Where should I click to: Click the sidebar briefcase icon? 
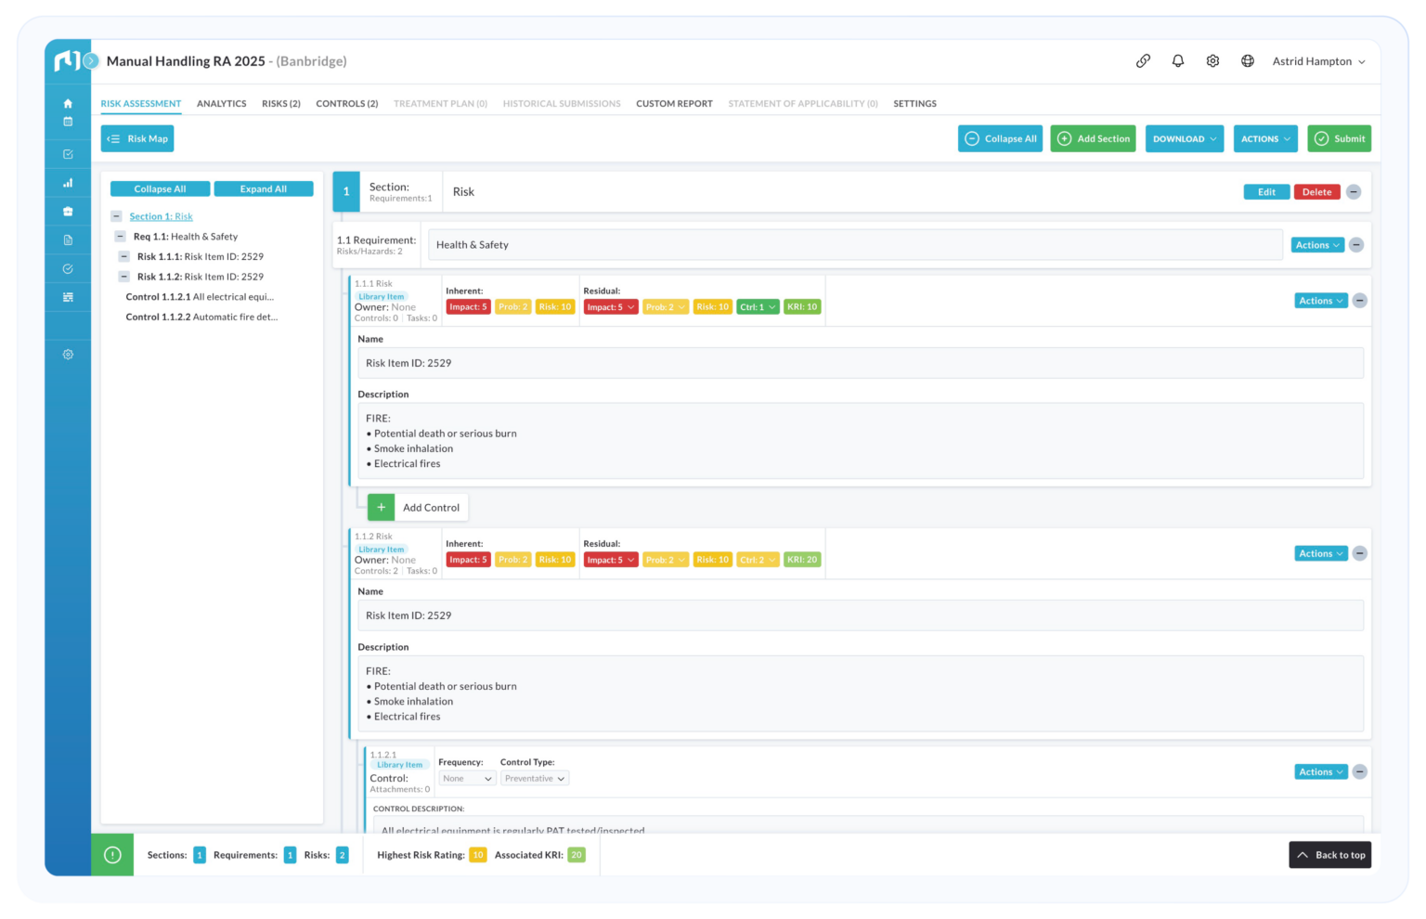point(68,212)
